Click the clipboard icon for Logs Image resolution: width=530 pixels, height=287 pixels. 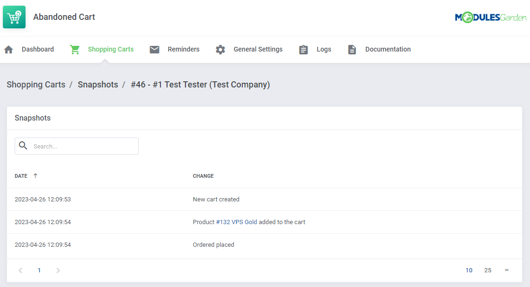[303, 50]
